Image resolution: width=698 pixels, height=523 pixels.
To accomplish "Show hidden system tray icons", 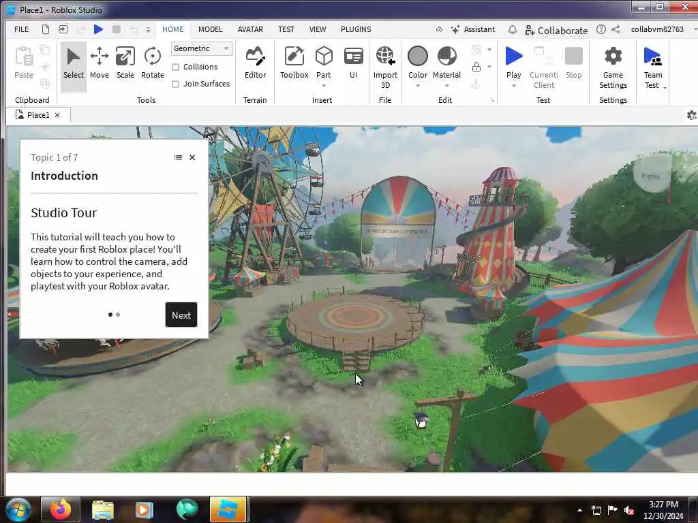I will click(x=579, y=510).
